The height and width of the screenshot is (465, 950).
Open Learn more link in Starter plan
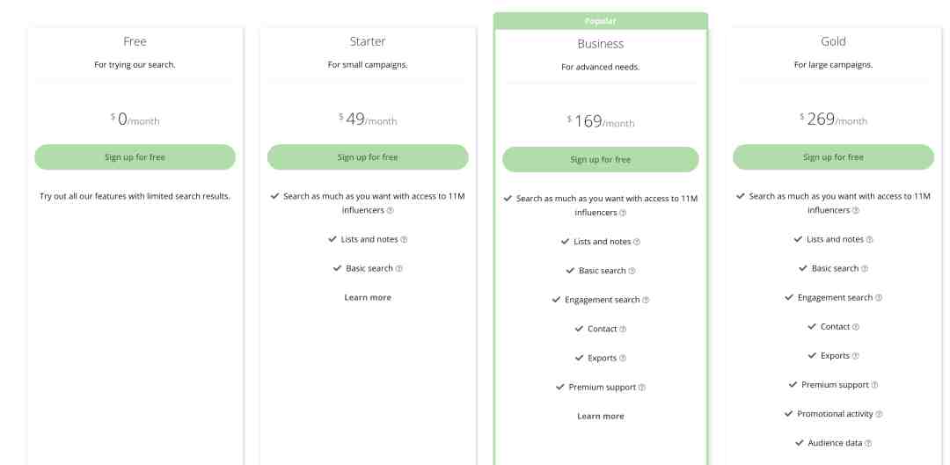(x=368, y=297)
